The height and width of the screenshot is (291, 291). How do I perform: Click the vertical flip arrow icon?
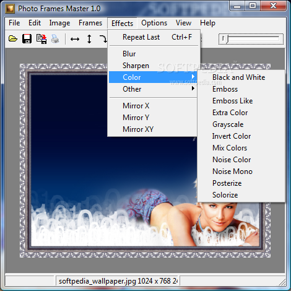coord(89,39)
